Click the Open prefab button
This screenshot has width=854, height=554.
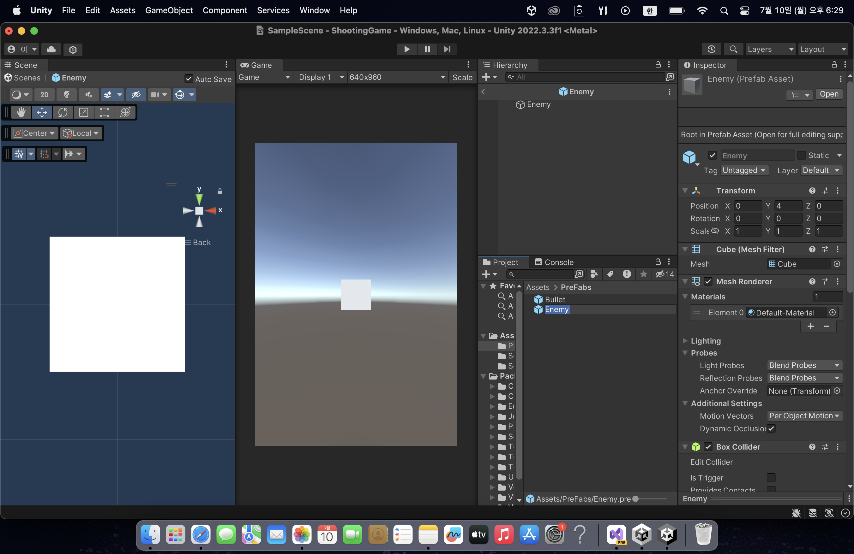(828, 94)
